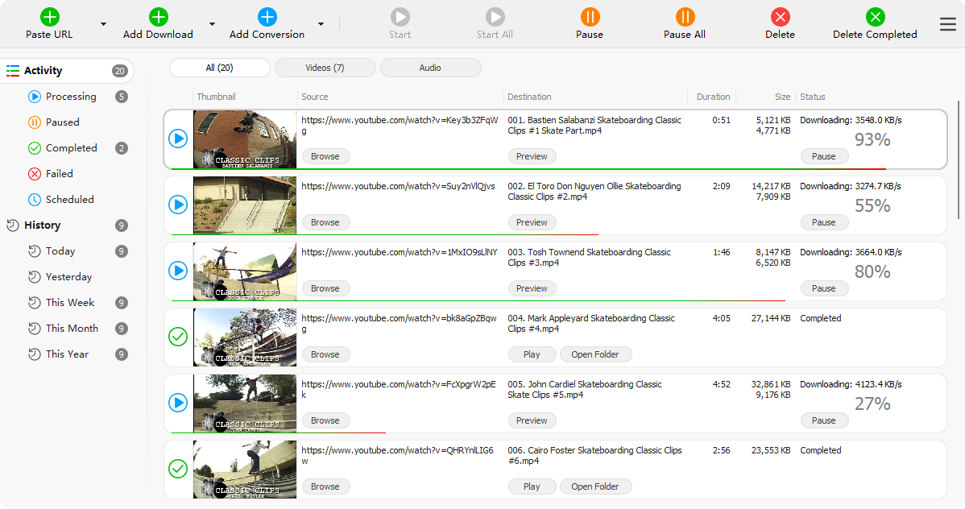Click the Delete Completed green X icon

tap(875, 16)
